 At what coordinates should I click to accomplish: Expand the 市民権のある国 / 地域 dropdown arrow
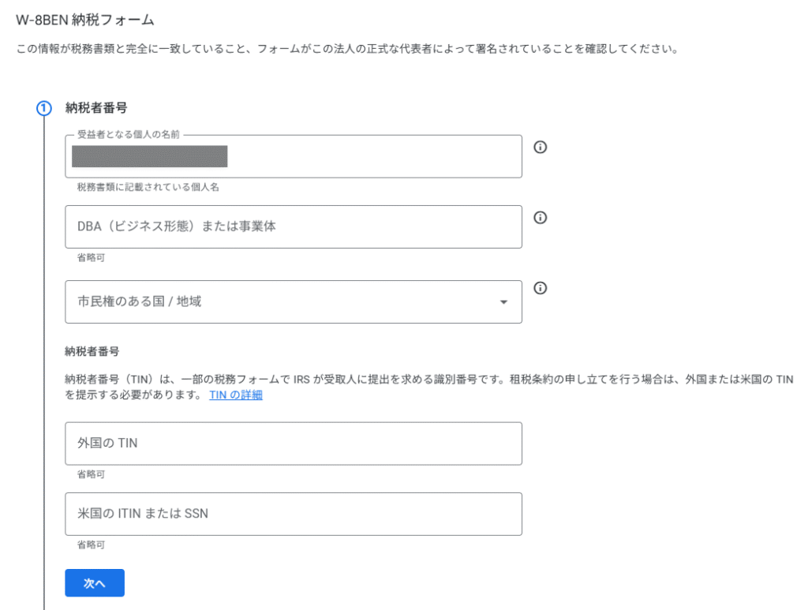pos(503,302)
